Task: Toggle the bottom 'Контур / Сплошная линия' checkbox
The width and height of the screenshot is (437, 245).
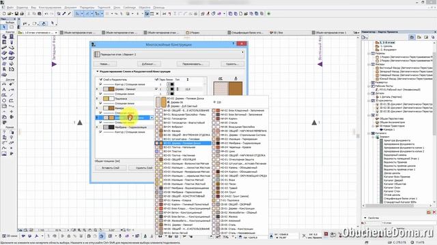Action: coord(101,132)
